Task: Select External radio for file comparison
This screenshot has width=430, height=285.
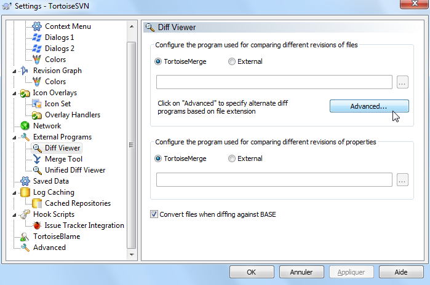Action: [x=232, y=61]
